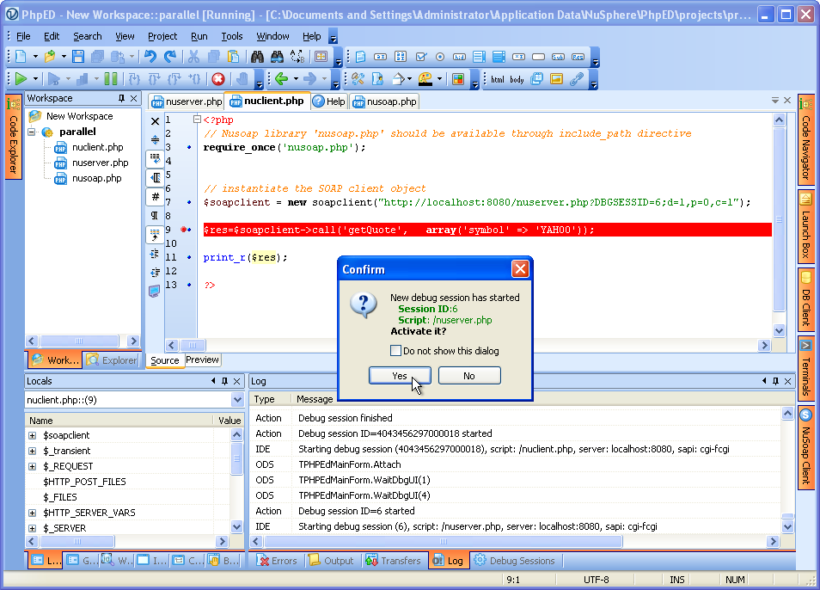
Task: Collapse the code fold at line 1
Action: pyautogui.click(x=197, y=120)
